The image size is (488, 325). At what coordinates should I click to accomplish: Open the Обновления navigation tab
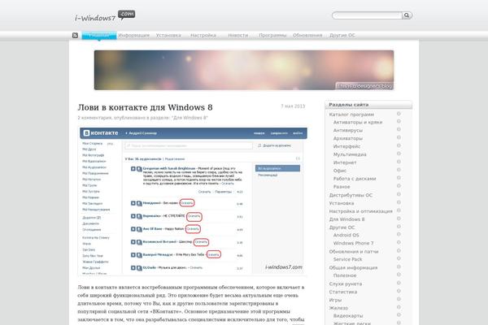coord(307,35)
